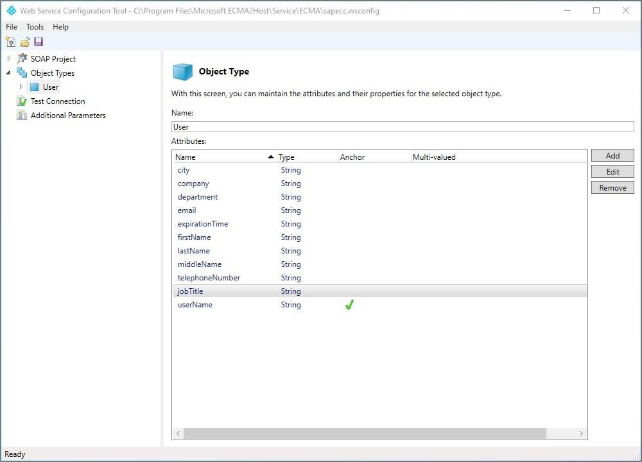Click the Add attribute button
The image size is (642, 462).
tap(612, 156)
